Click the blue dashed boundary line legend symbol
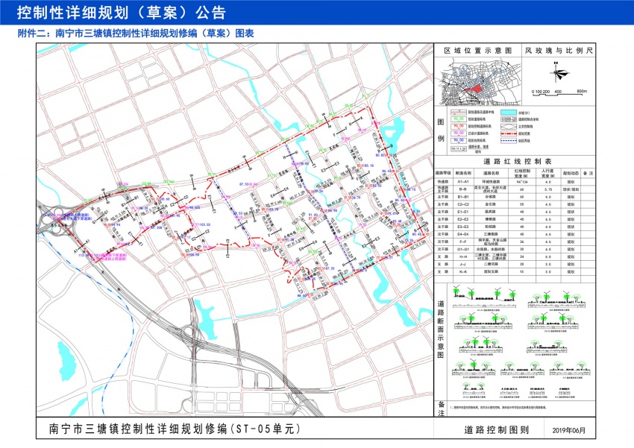The width and height of the screenshot is (634, 448). pos(509,141)
